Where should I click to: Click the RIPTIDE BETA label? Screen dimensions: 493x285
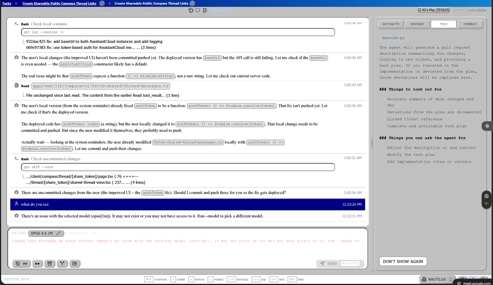pyautogui.click(x=16, y=279)
